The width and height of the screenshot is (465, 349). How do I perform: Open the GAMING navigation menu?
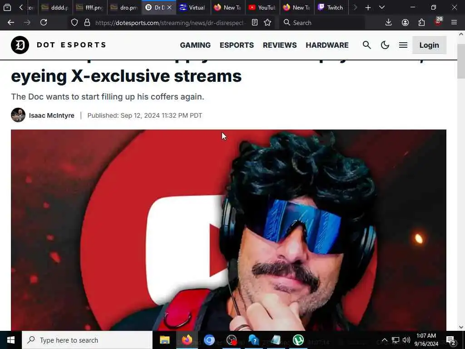point(195,45)
